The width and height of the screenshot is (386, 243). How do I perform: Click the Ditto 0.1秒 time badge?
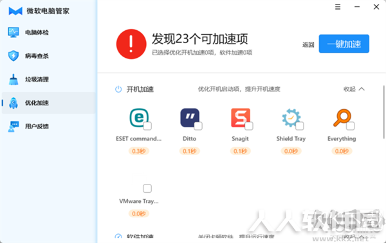190,151
